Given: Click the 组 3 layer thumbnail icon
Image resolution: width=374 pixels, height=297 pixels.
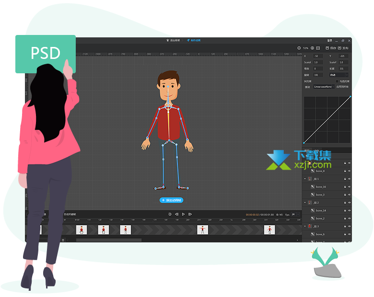Looking at the screenshot, I should pyautogui.click(x=310, y=226).
